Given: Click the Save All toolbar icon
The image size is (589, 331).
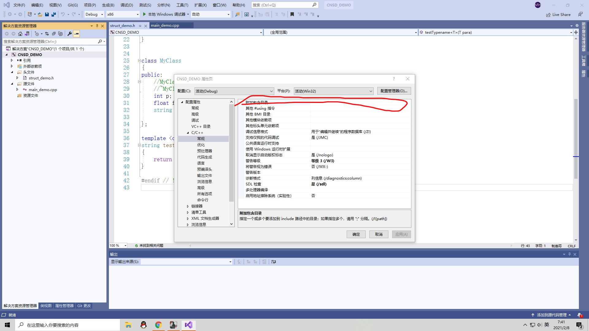Looking at the screenshot, I should click(x=54, y=14).
